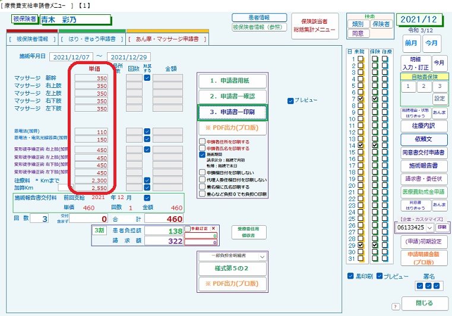The height and width of the screenshot is (316, 452).
Task: Select あん摩・マッサージ申請書 tab
Action: coord(167,39)
